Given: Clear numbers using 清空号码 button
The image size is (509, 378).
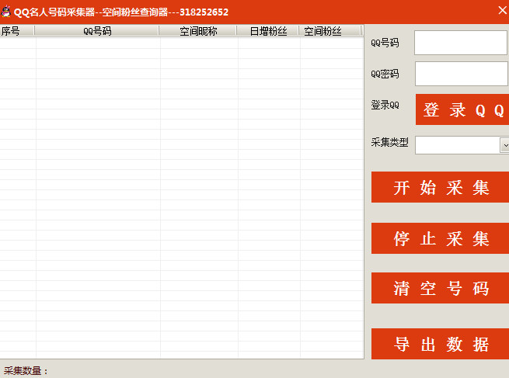Looking at the screenshot, I should click(441, 289).
